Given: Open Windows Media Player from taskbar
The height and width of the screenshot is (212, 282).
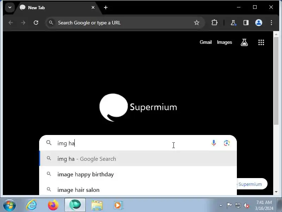Looking at the screenshot, I should coord(118,205).
